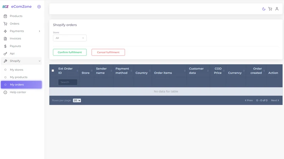Screen dimensions: 284x159
Task: Click the Payouts dollar icon
Action: pyautogui.click(x=5, y=46)
